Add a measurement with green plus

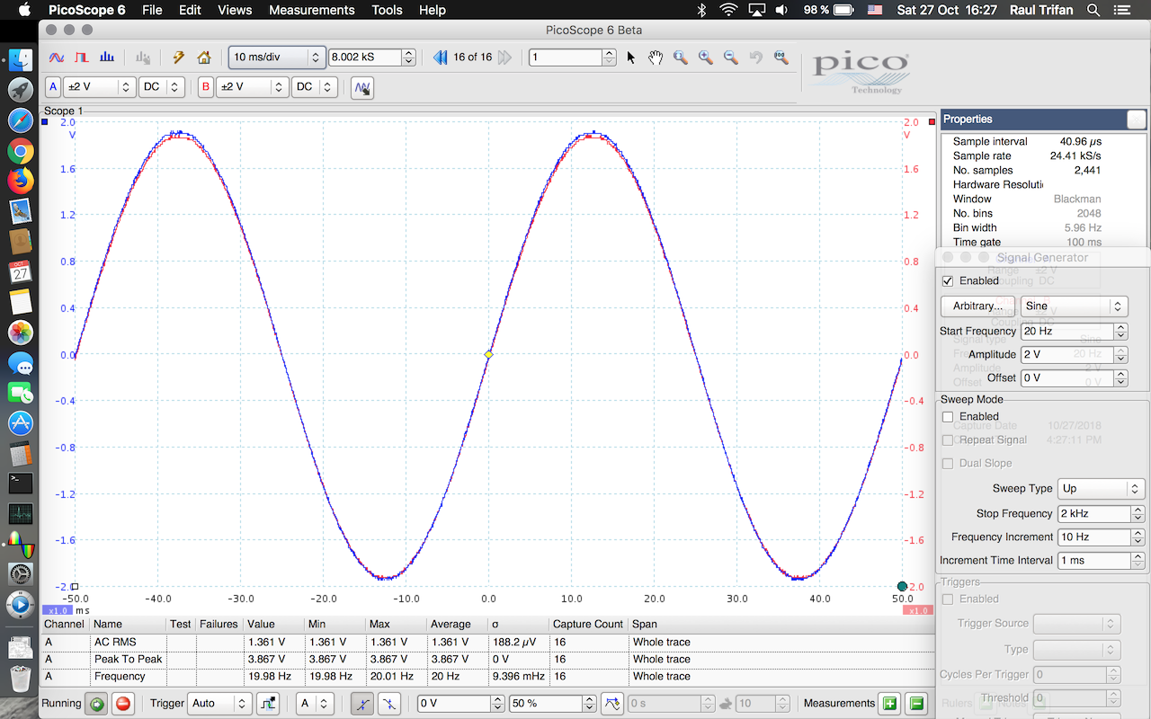[x=889, y=704]
